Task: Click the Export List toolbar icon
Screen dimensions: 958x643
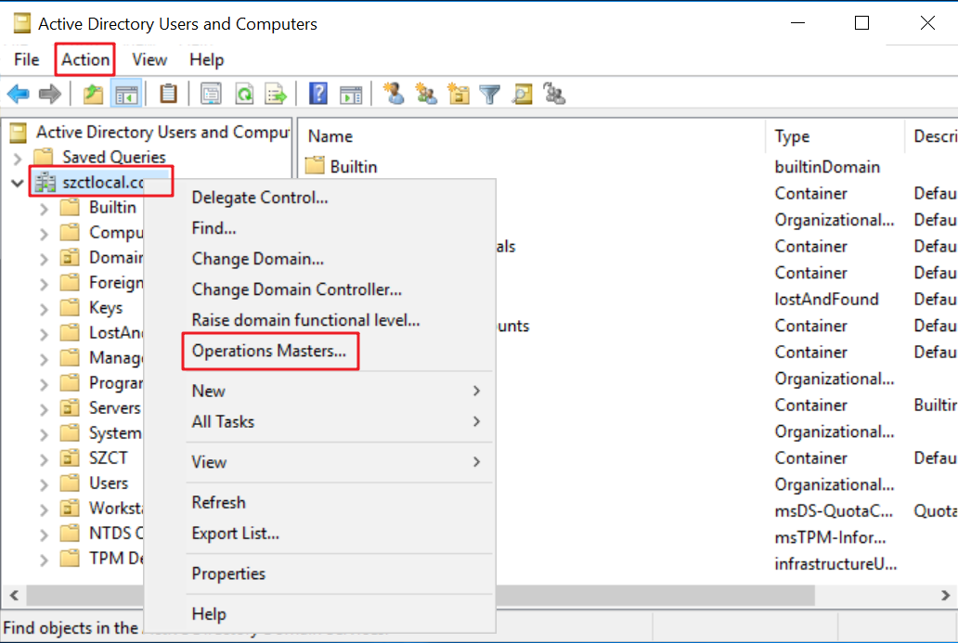Action: coord(276,94)
